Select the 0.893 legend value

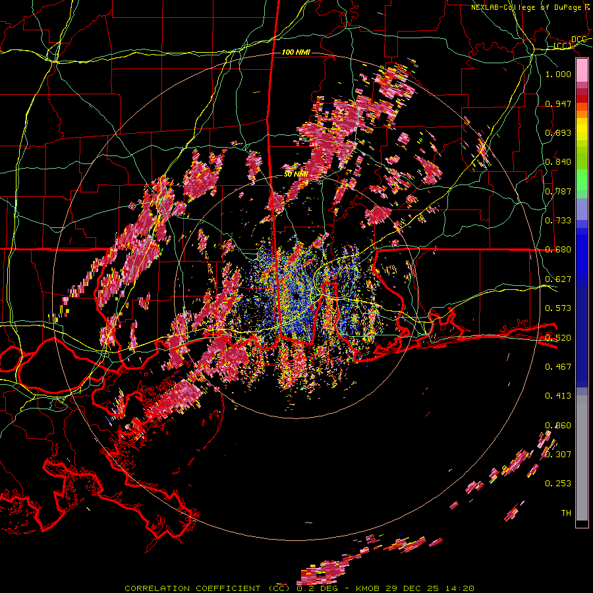tap(558, 132)
